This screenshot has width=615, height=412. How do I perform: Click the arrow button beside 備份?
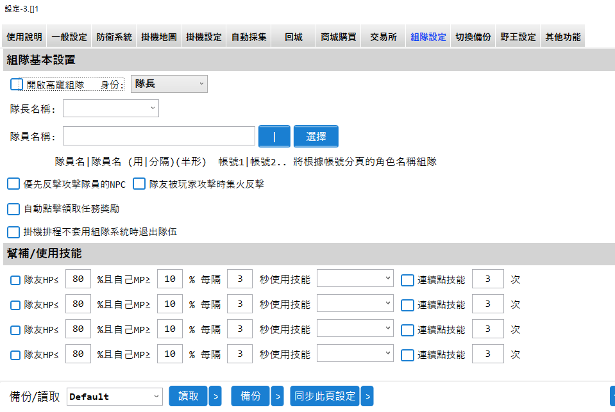277,396
